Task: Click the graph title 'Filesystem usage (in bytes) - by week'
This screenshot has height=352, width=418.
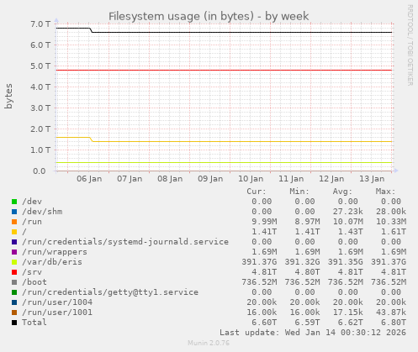Action: [x=209, y=16]
